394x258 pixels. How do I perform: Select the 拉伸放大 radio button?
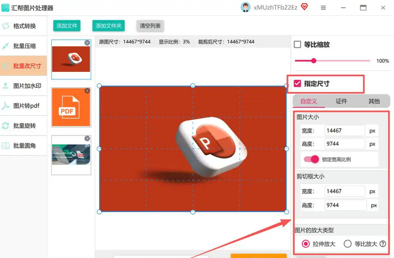pos(306,244)
